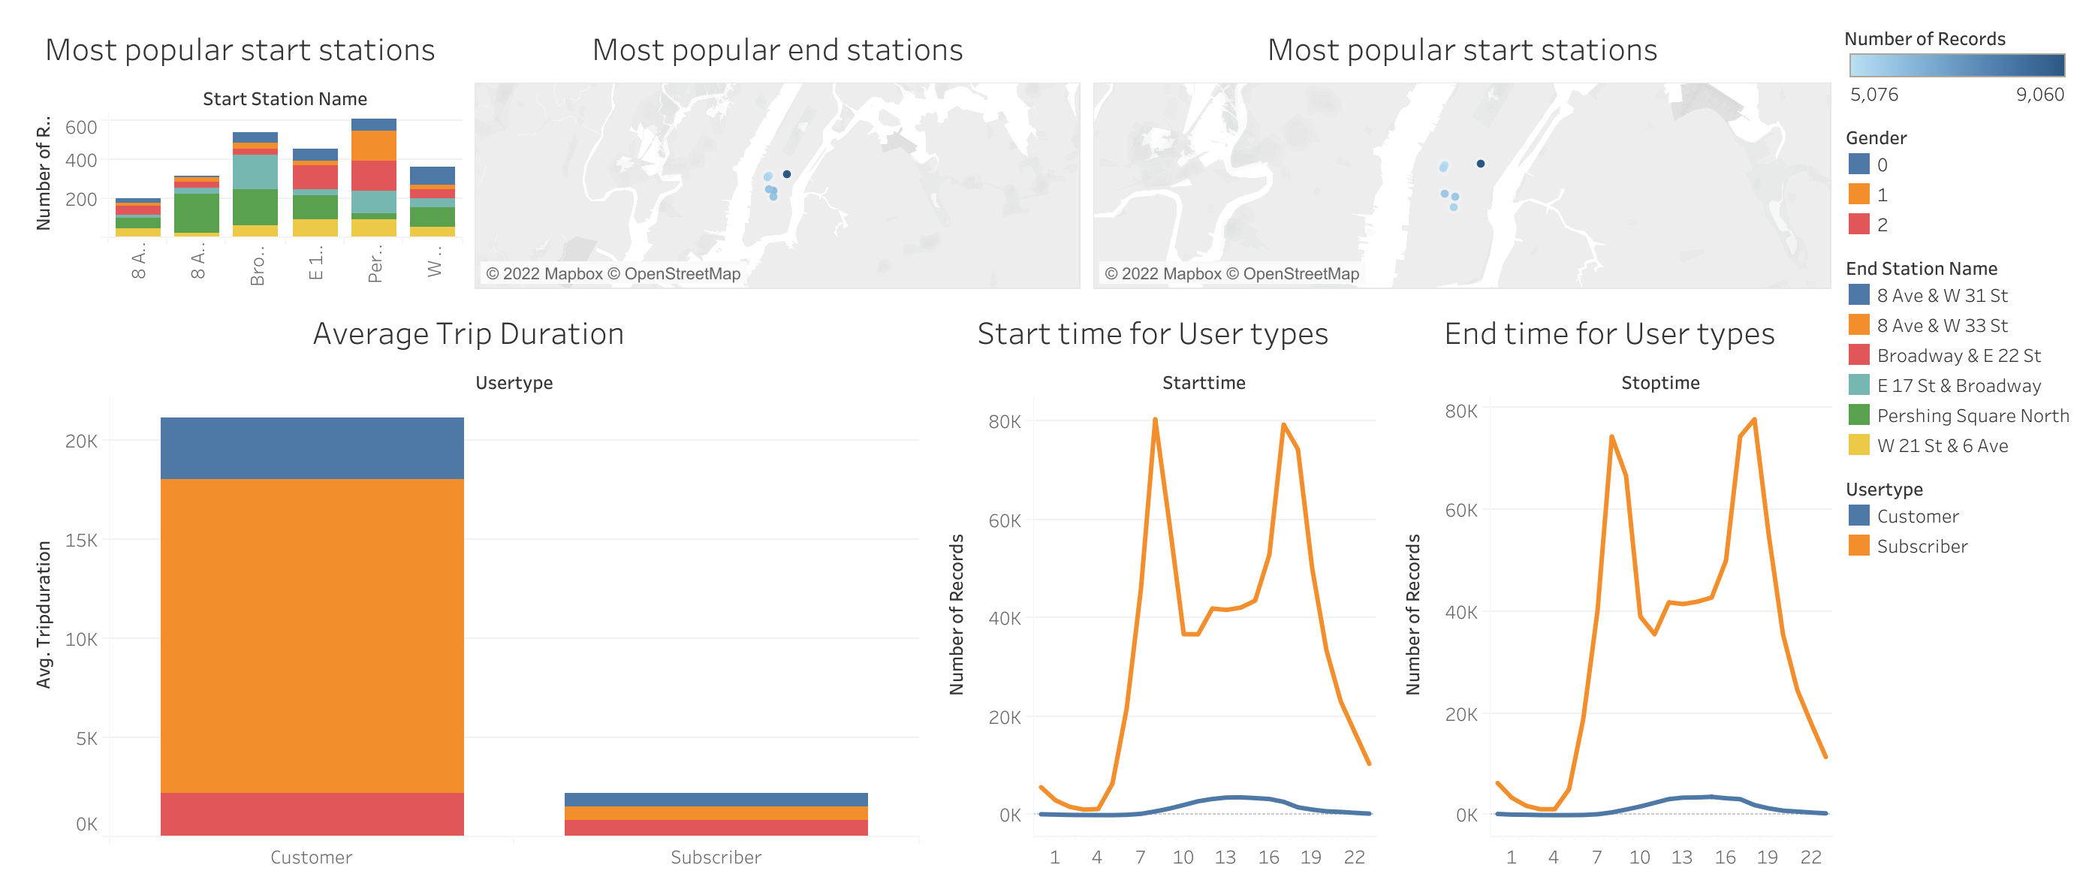
Task: Click the Customer orange bar segment
Action: click(x=312, y=634)
